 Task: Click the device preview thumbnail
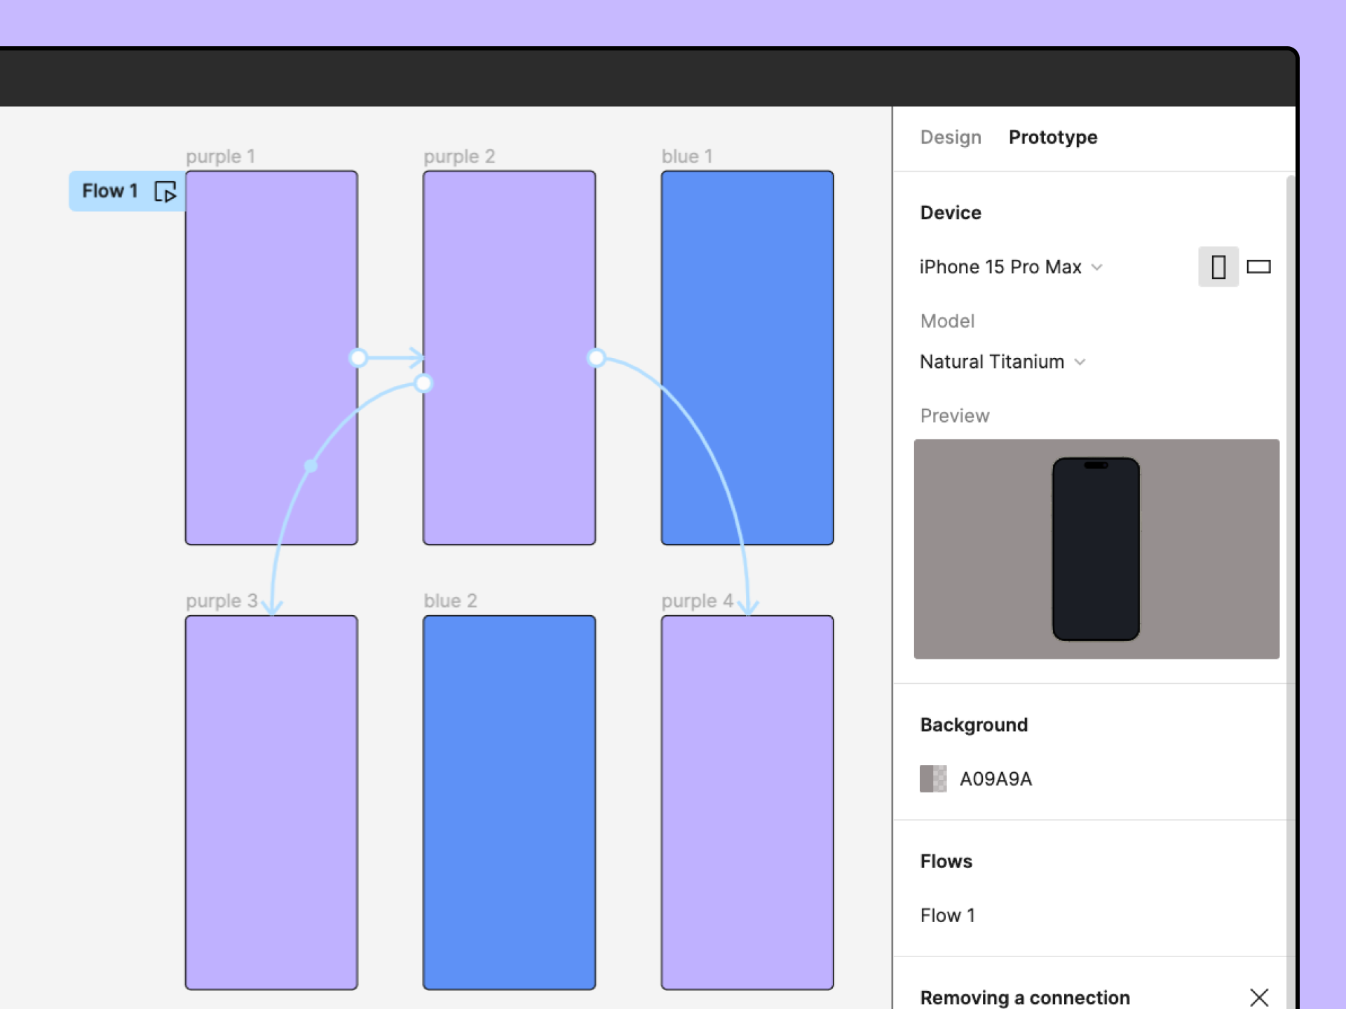(1096, 549)
